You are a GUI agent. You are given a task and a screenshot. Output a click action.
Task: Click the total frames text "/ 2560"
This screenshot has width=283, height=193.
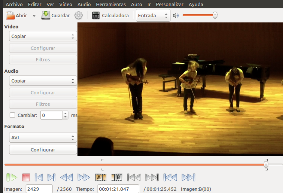[64, 189]
